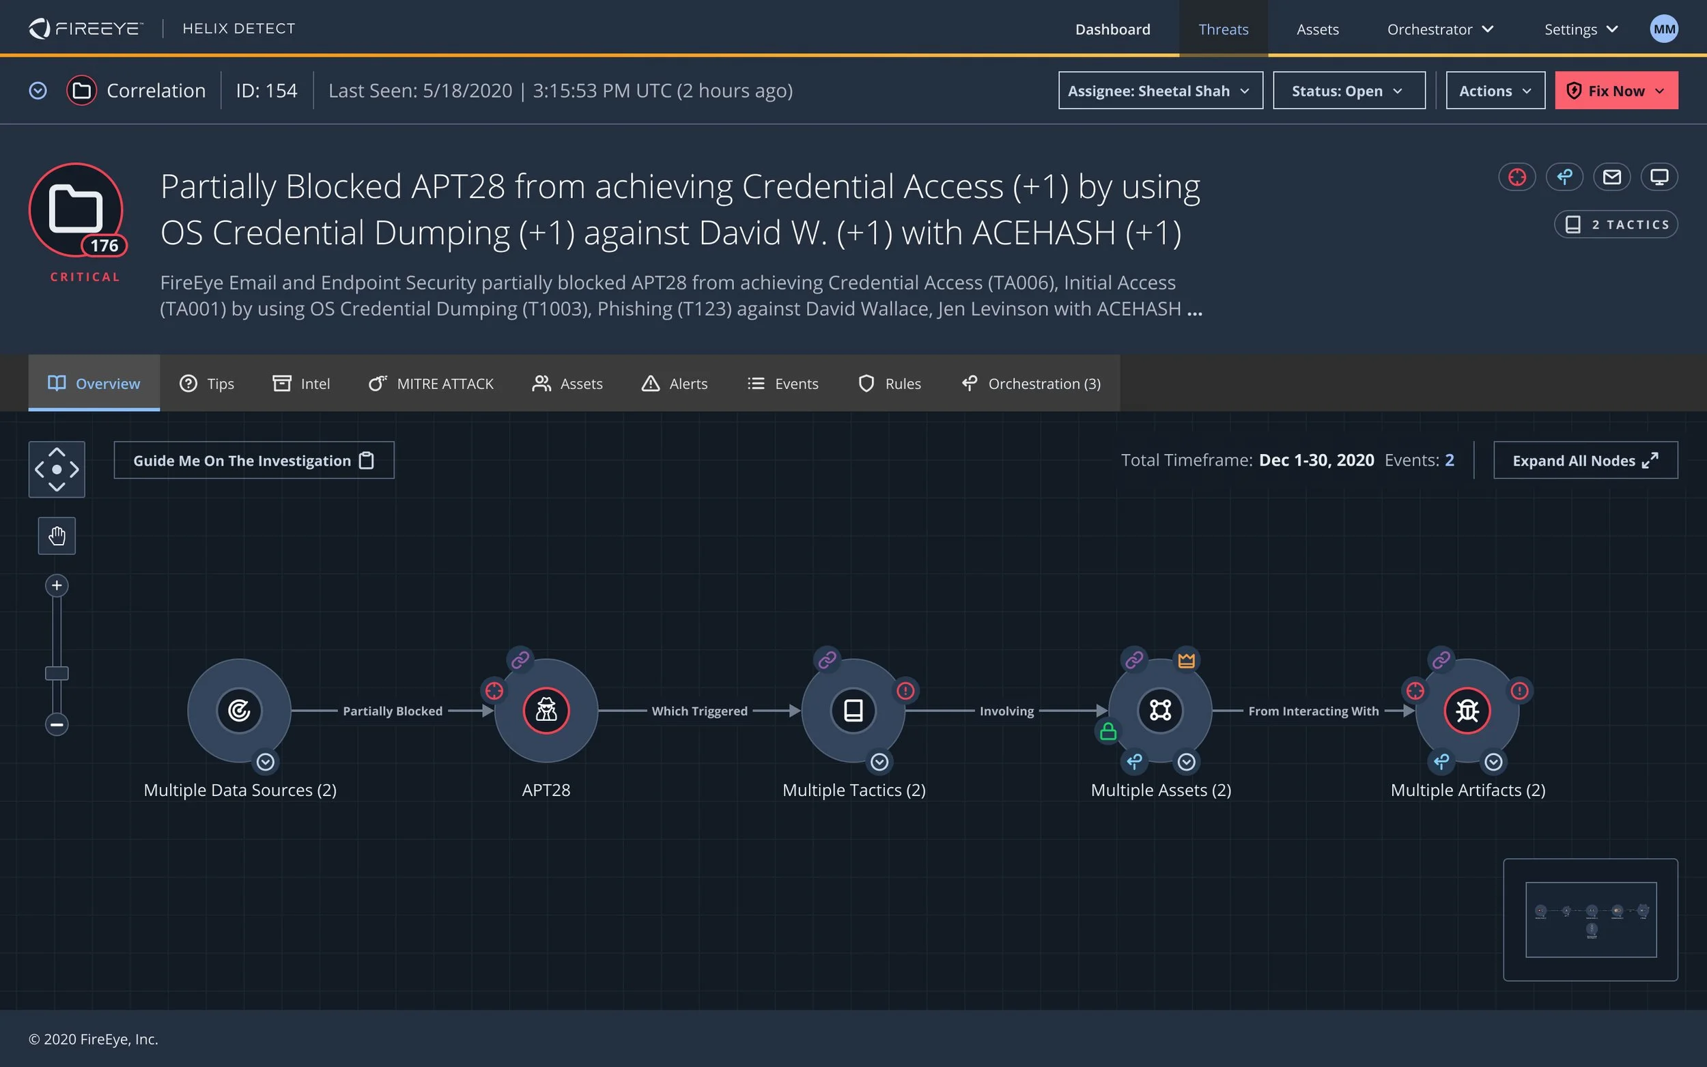Click the email icon beside the title
1707x1067 pixels.
point(1611,177)
